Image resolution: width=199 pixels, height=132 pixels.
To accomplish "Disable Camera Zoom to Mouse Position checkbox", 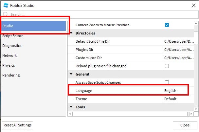I will [167, 25].
